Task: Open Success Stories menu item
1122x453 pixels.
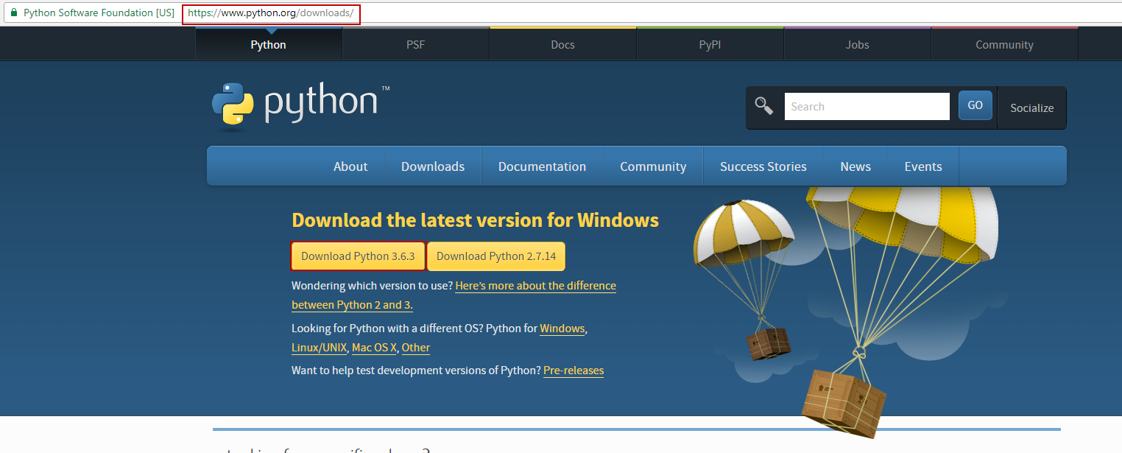Action: (x=763, y=166)
